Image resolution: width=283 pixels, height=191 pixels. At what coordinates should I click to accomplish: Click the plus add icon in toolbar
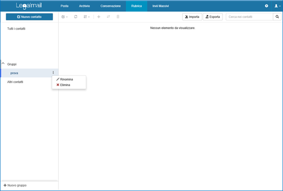pos(98,17)
